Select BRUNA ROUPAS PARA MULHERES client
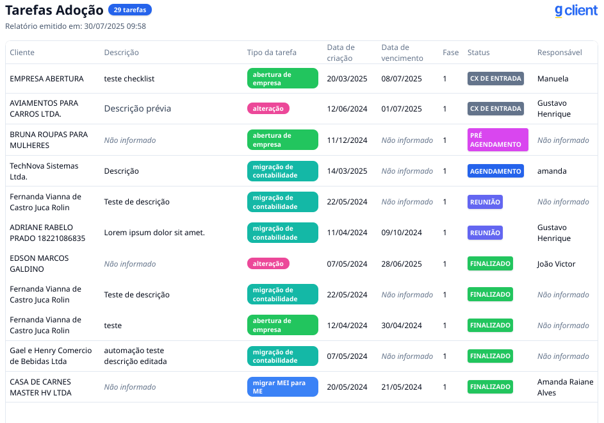 pyautogui.click(x=49, y=140)
